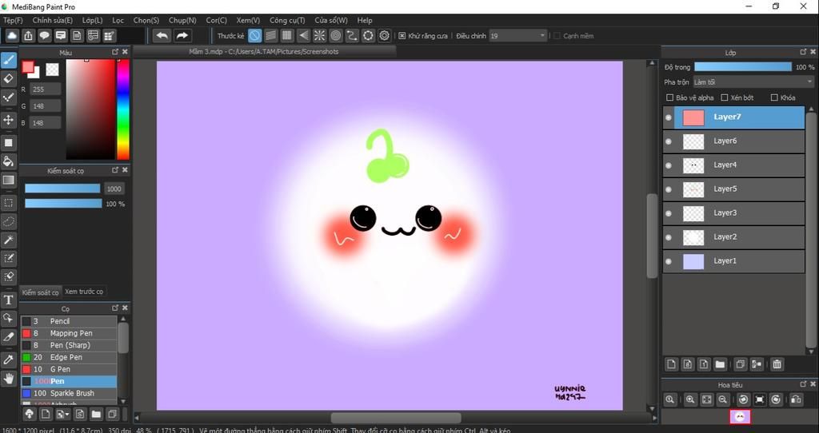Viewport: 819px width, 433px height.
Task: Activate the Hand pan tool
Action: coord(8,379)
